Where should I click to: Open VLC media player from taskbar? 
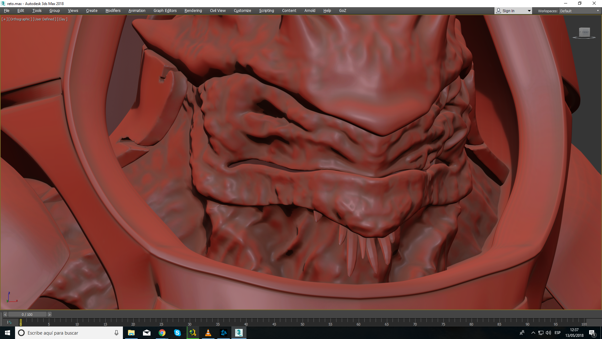coord(208,333)
